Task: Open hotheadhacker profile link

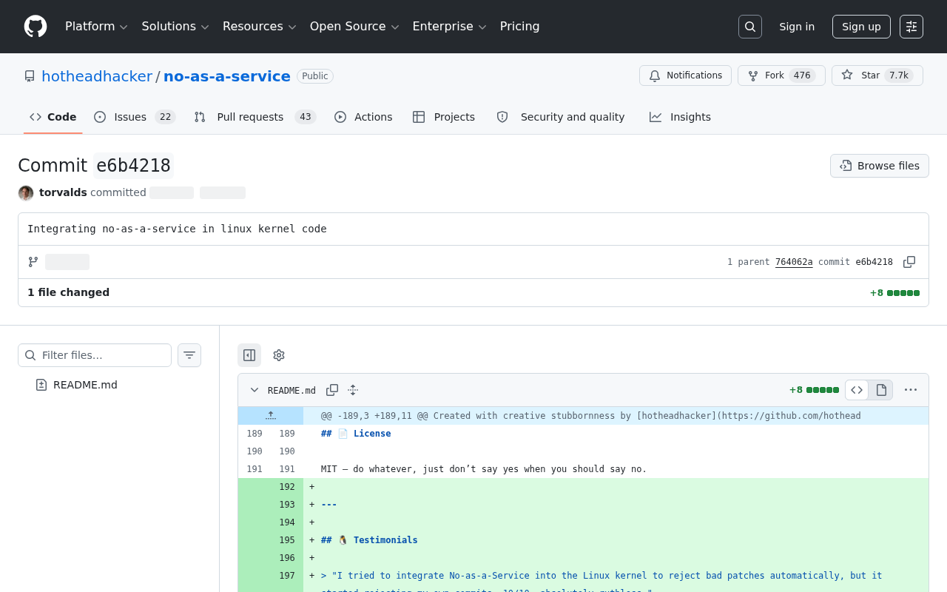Action: pos(97,76)
